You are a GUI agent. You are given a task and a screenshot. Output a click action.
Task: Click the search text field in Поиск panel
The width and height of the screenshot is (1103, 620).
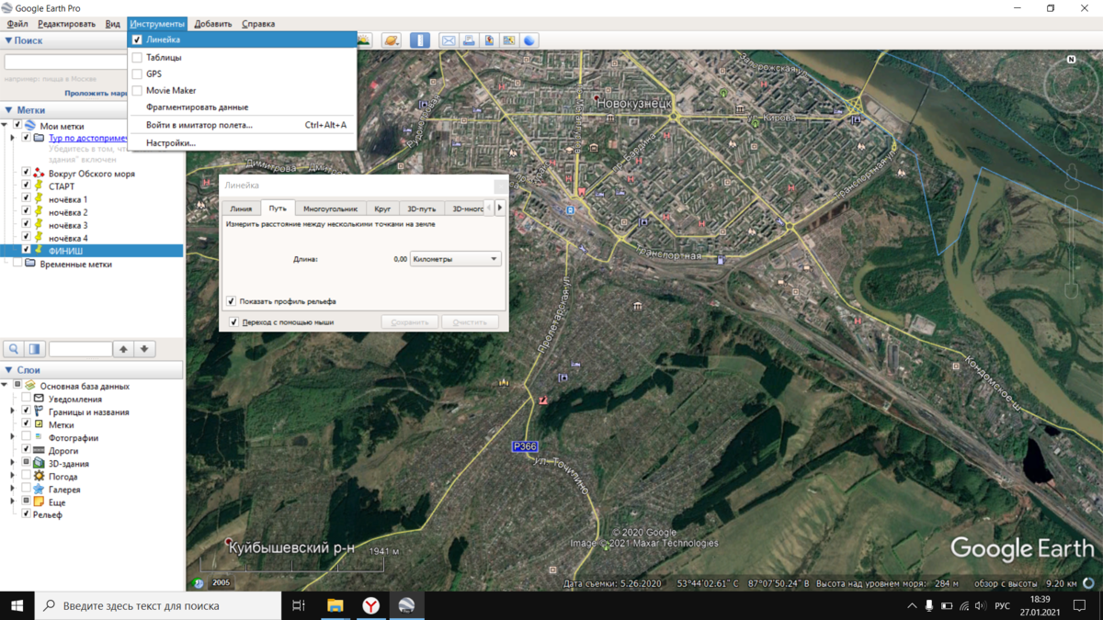pos(66,62)
